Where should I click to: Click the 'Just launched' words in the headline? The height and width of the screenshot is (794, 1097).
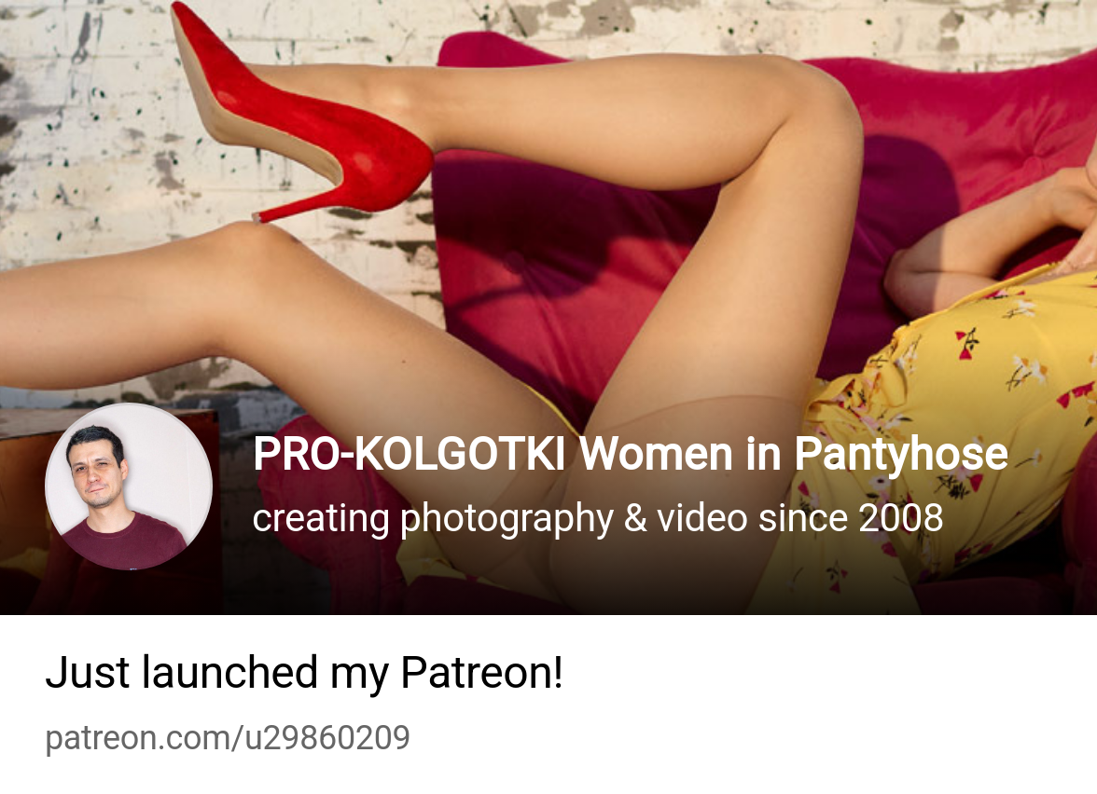[181, 673]
